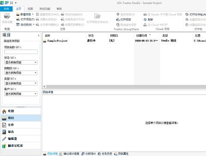Open the 文件 File ribbon tab

6,9
